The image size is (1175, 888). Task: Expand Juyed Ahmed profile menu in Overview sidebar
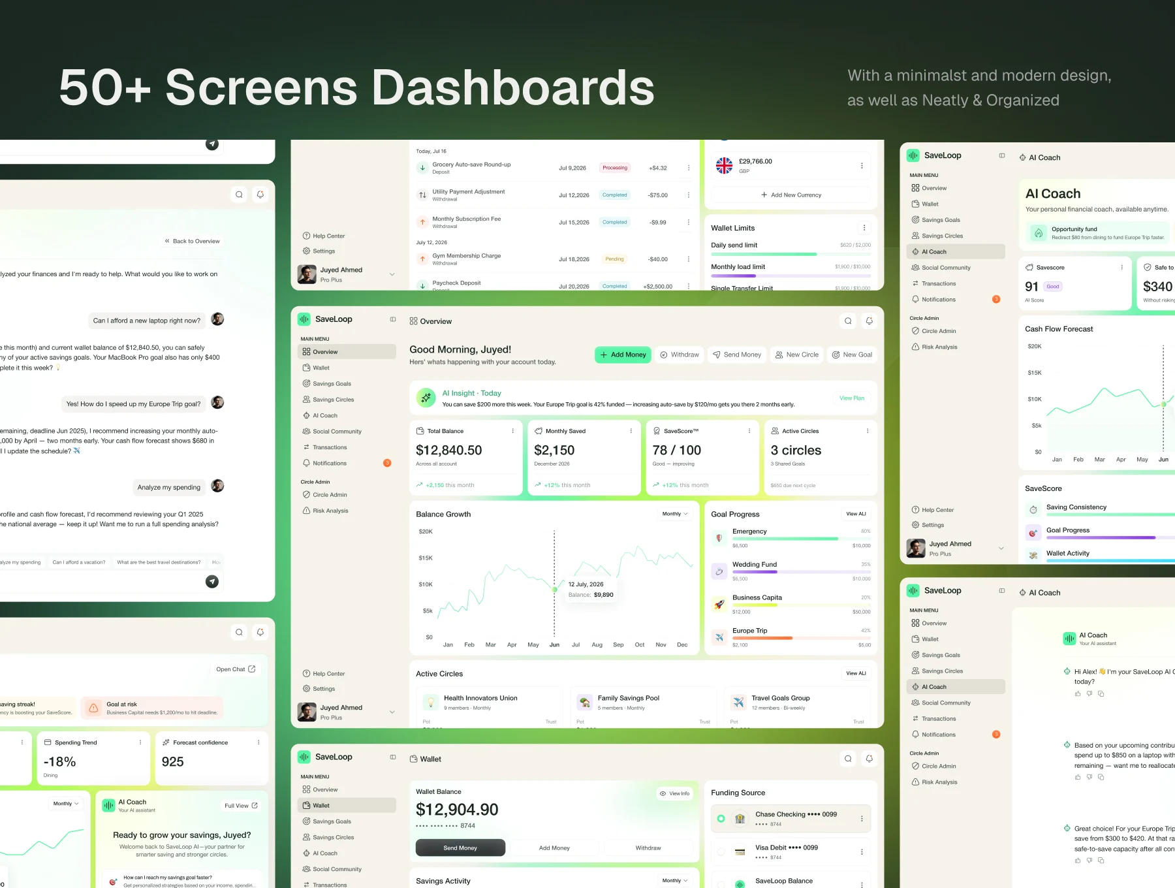pos(392,712)
